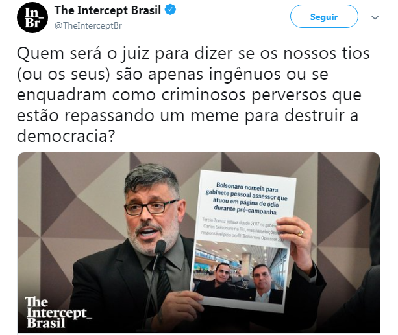
Task: Open The Intercept Brasil display name
Action: [x=108, y=10]
